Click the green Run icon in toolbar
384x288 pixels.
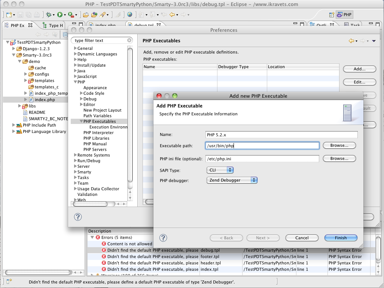[60, 15]
